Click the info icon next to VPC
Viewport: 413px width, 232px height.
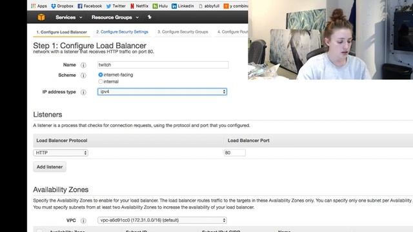[83, 220]
